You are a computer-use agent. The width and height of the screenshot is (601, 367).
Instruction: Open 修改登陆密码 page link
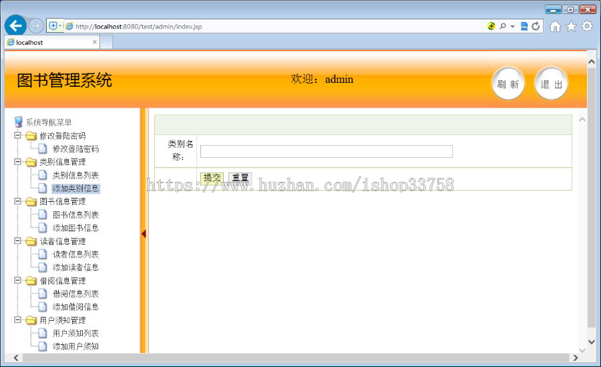click(x=75, y=149)
